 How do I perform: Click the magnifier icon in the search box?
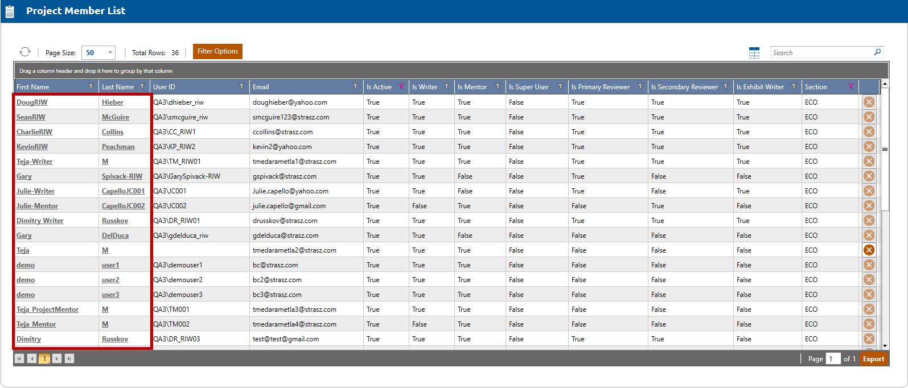[877, 52]
